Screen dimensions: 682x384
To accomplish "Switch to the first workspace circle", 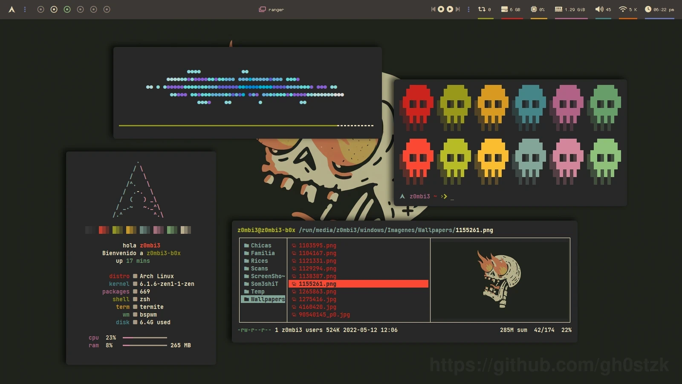I will click(x=40, y=9).
